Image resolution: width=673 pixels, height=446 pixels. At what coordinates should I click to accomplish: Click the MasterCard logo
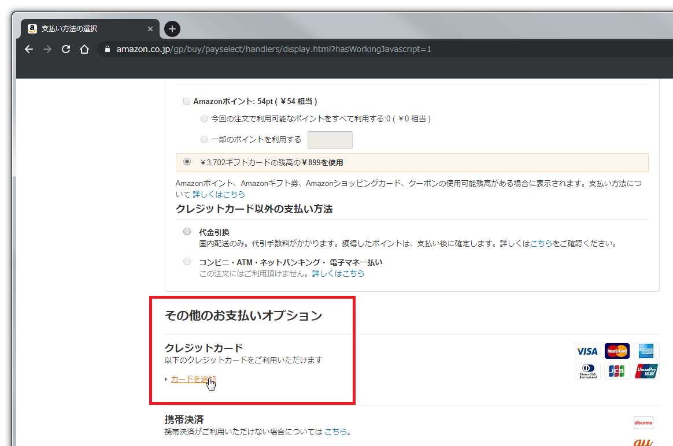[617, 351]
